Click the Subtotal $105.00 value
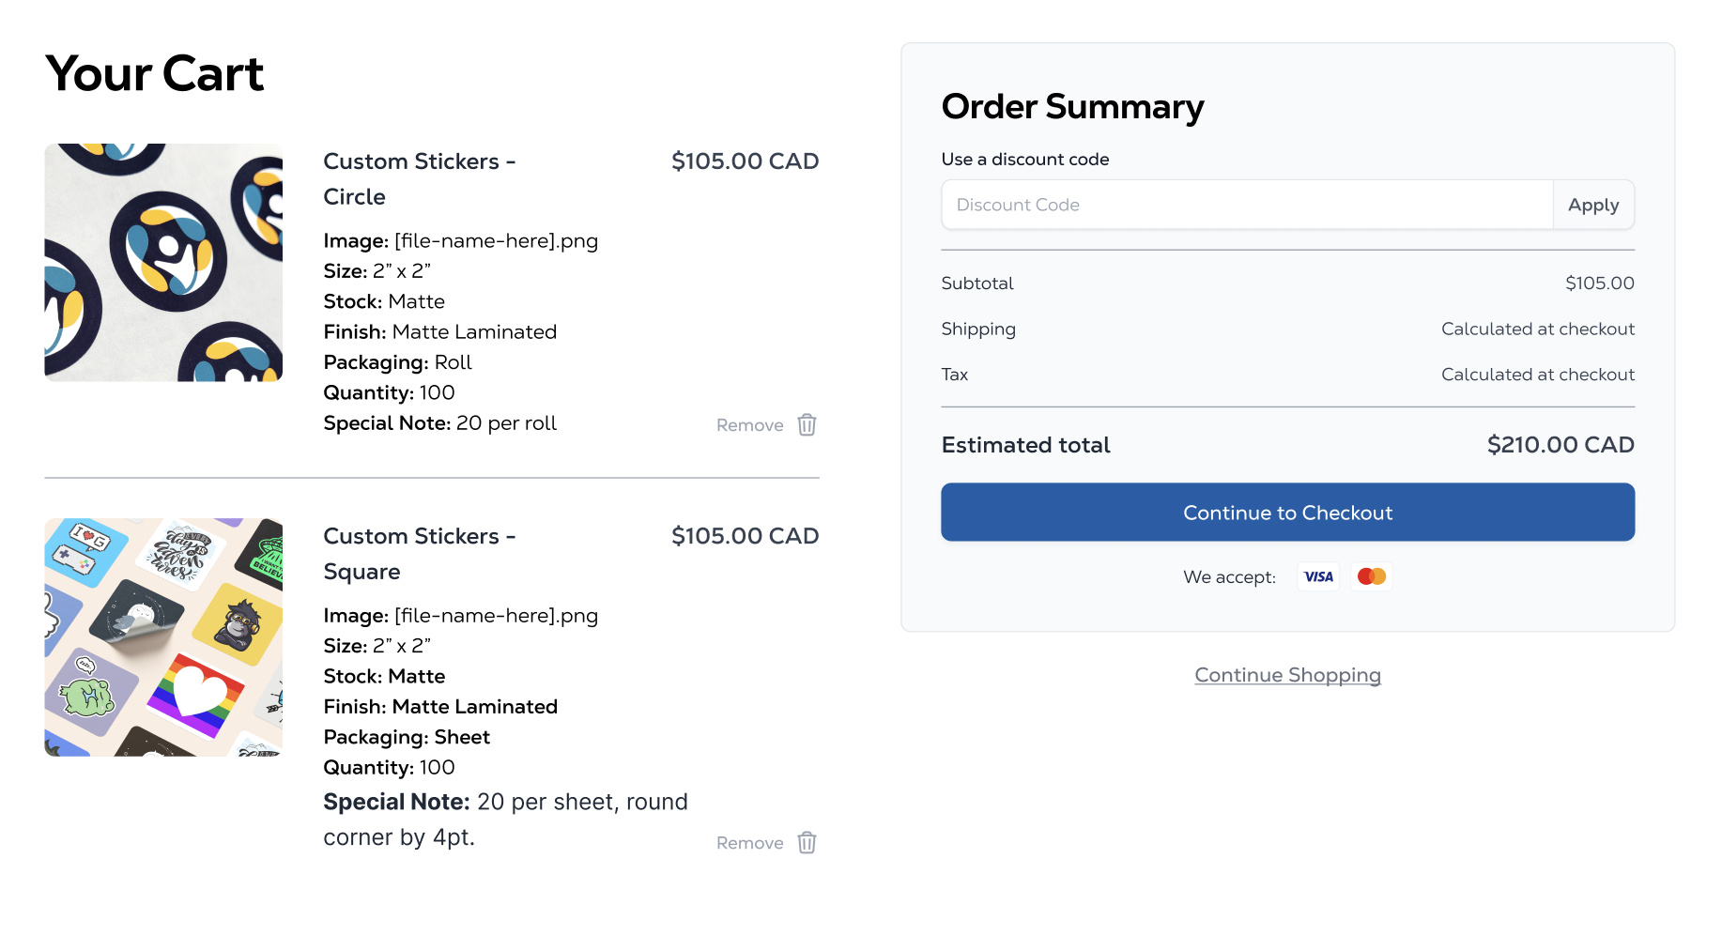 click(1599, 284)
